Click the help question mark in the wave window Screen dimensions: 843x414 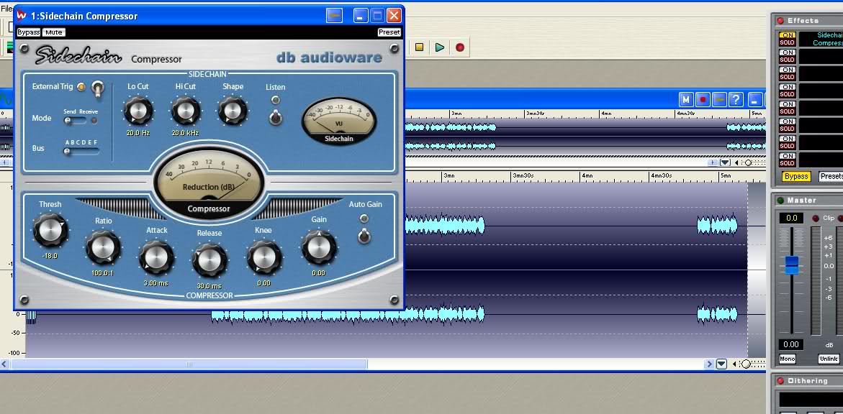[x=736, y=99]
